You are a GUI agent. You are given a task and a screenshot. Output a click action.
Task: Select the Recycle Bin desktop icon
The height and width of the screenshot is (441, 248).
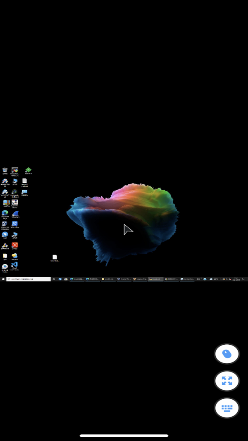tap(5, 171)
